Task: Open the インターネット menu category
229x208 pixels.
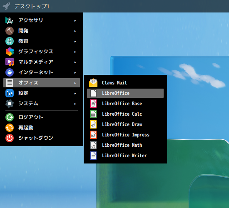Action: pos(42,72)
